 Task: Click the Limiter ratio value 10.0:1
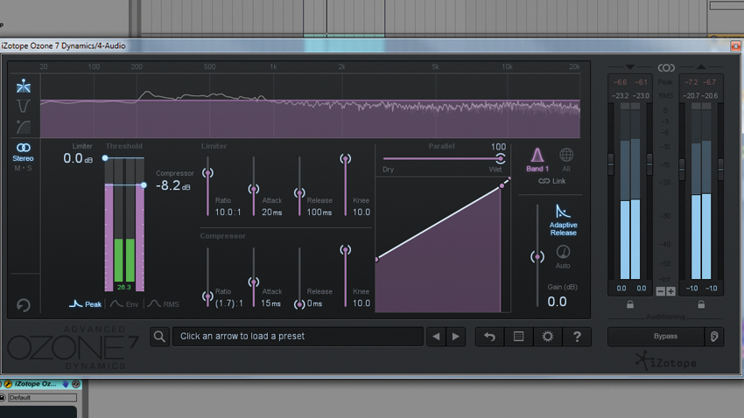click(228, 212)
